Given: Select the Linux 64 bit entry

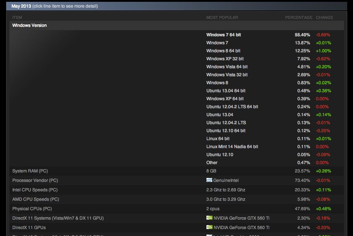Looking at the screenshot, I should pyautogui.click(x=218, y=139).
